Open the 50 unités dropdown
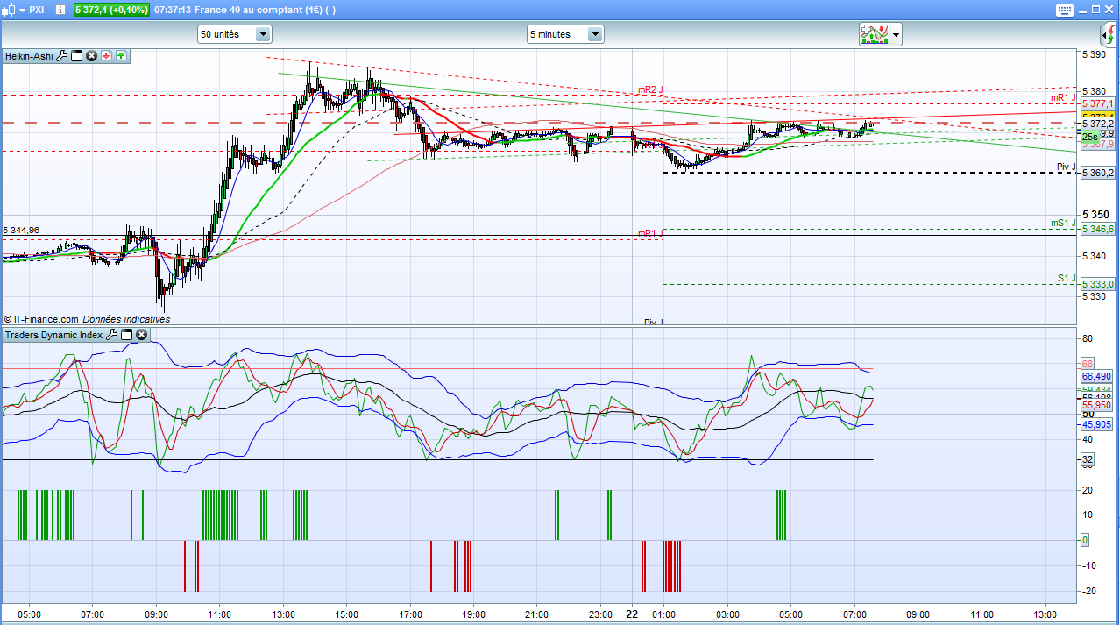 click(262, 34)
